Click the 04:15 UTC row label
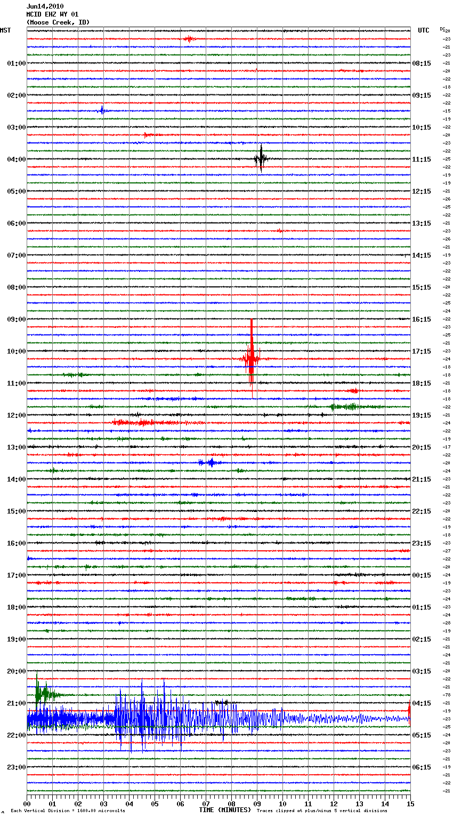This screenshot has height=818, width=453. pyautogui.click(x=422, y=703)
